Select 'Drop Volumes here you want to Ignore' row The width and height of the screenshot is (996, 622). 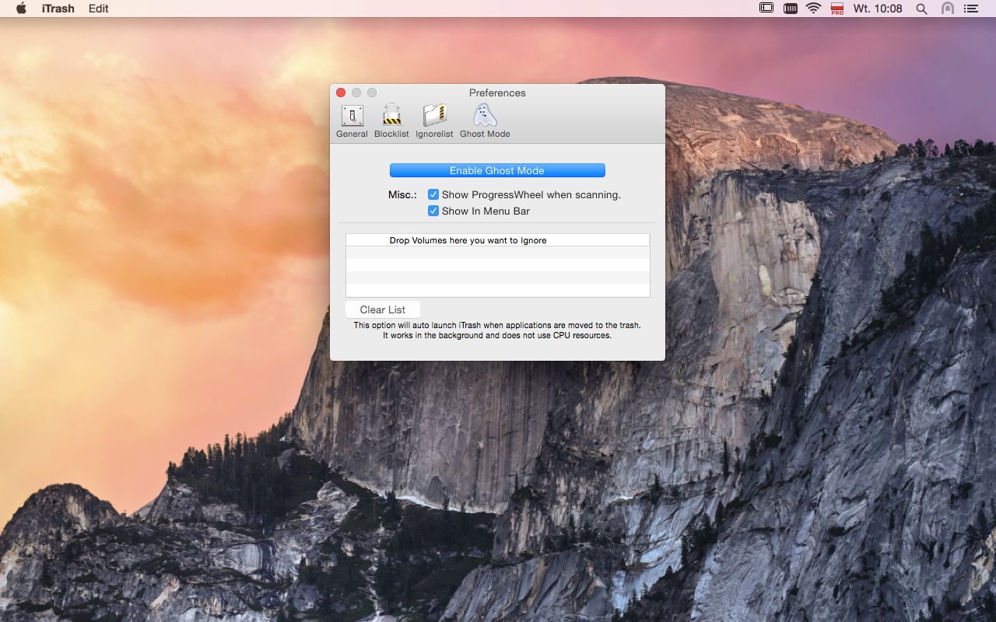[498, 240]
